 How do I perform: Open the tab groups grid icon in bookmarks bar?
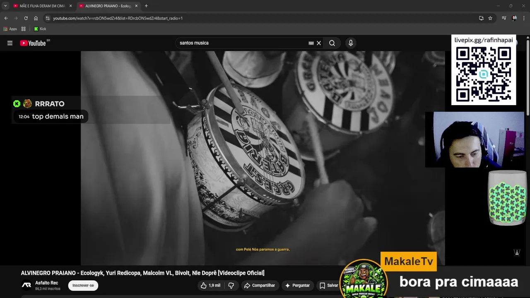(24, 29)
